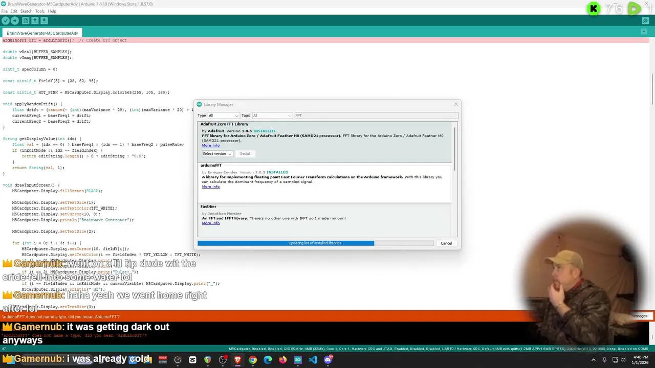Screen dimensions: 655x368
Task: Click the HOT_PINK constant definition line
Action: (86, 93)
